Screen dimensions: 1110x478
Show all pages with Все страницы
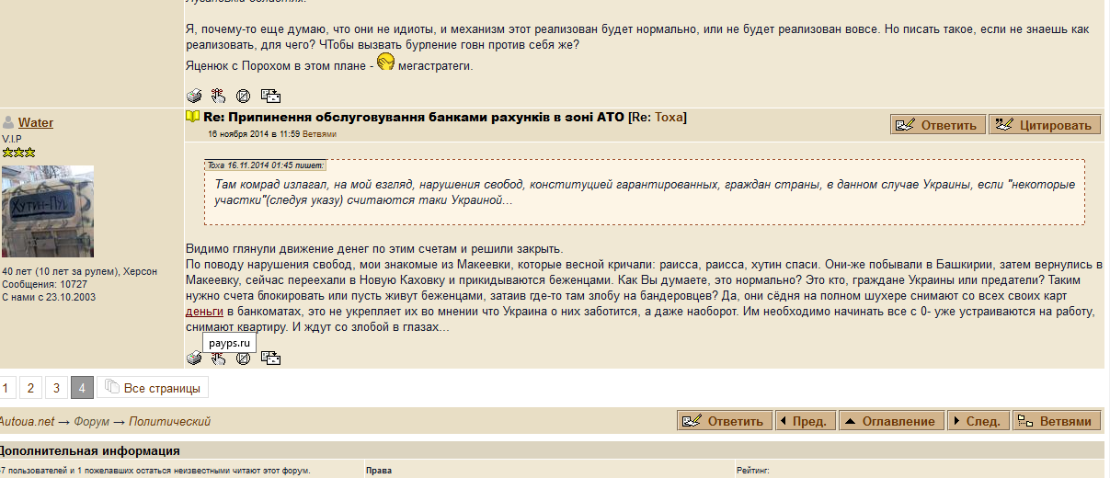[153, 388]
